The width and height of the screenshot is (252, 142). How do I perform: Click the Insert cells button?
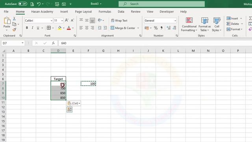(x=232, y=19)
